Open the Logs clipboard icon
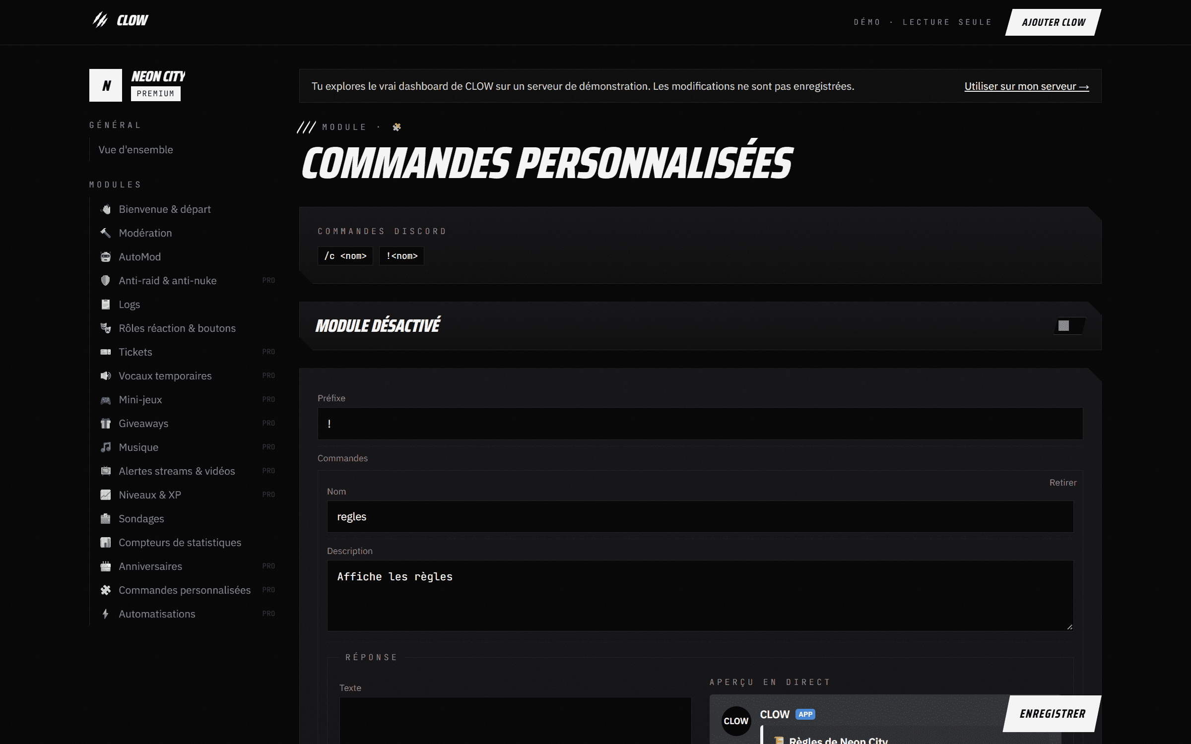The image size is (1191, 744). tap(106, 305)
